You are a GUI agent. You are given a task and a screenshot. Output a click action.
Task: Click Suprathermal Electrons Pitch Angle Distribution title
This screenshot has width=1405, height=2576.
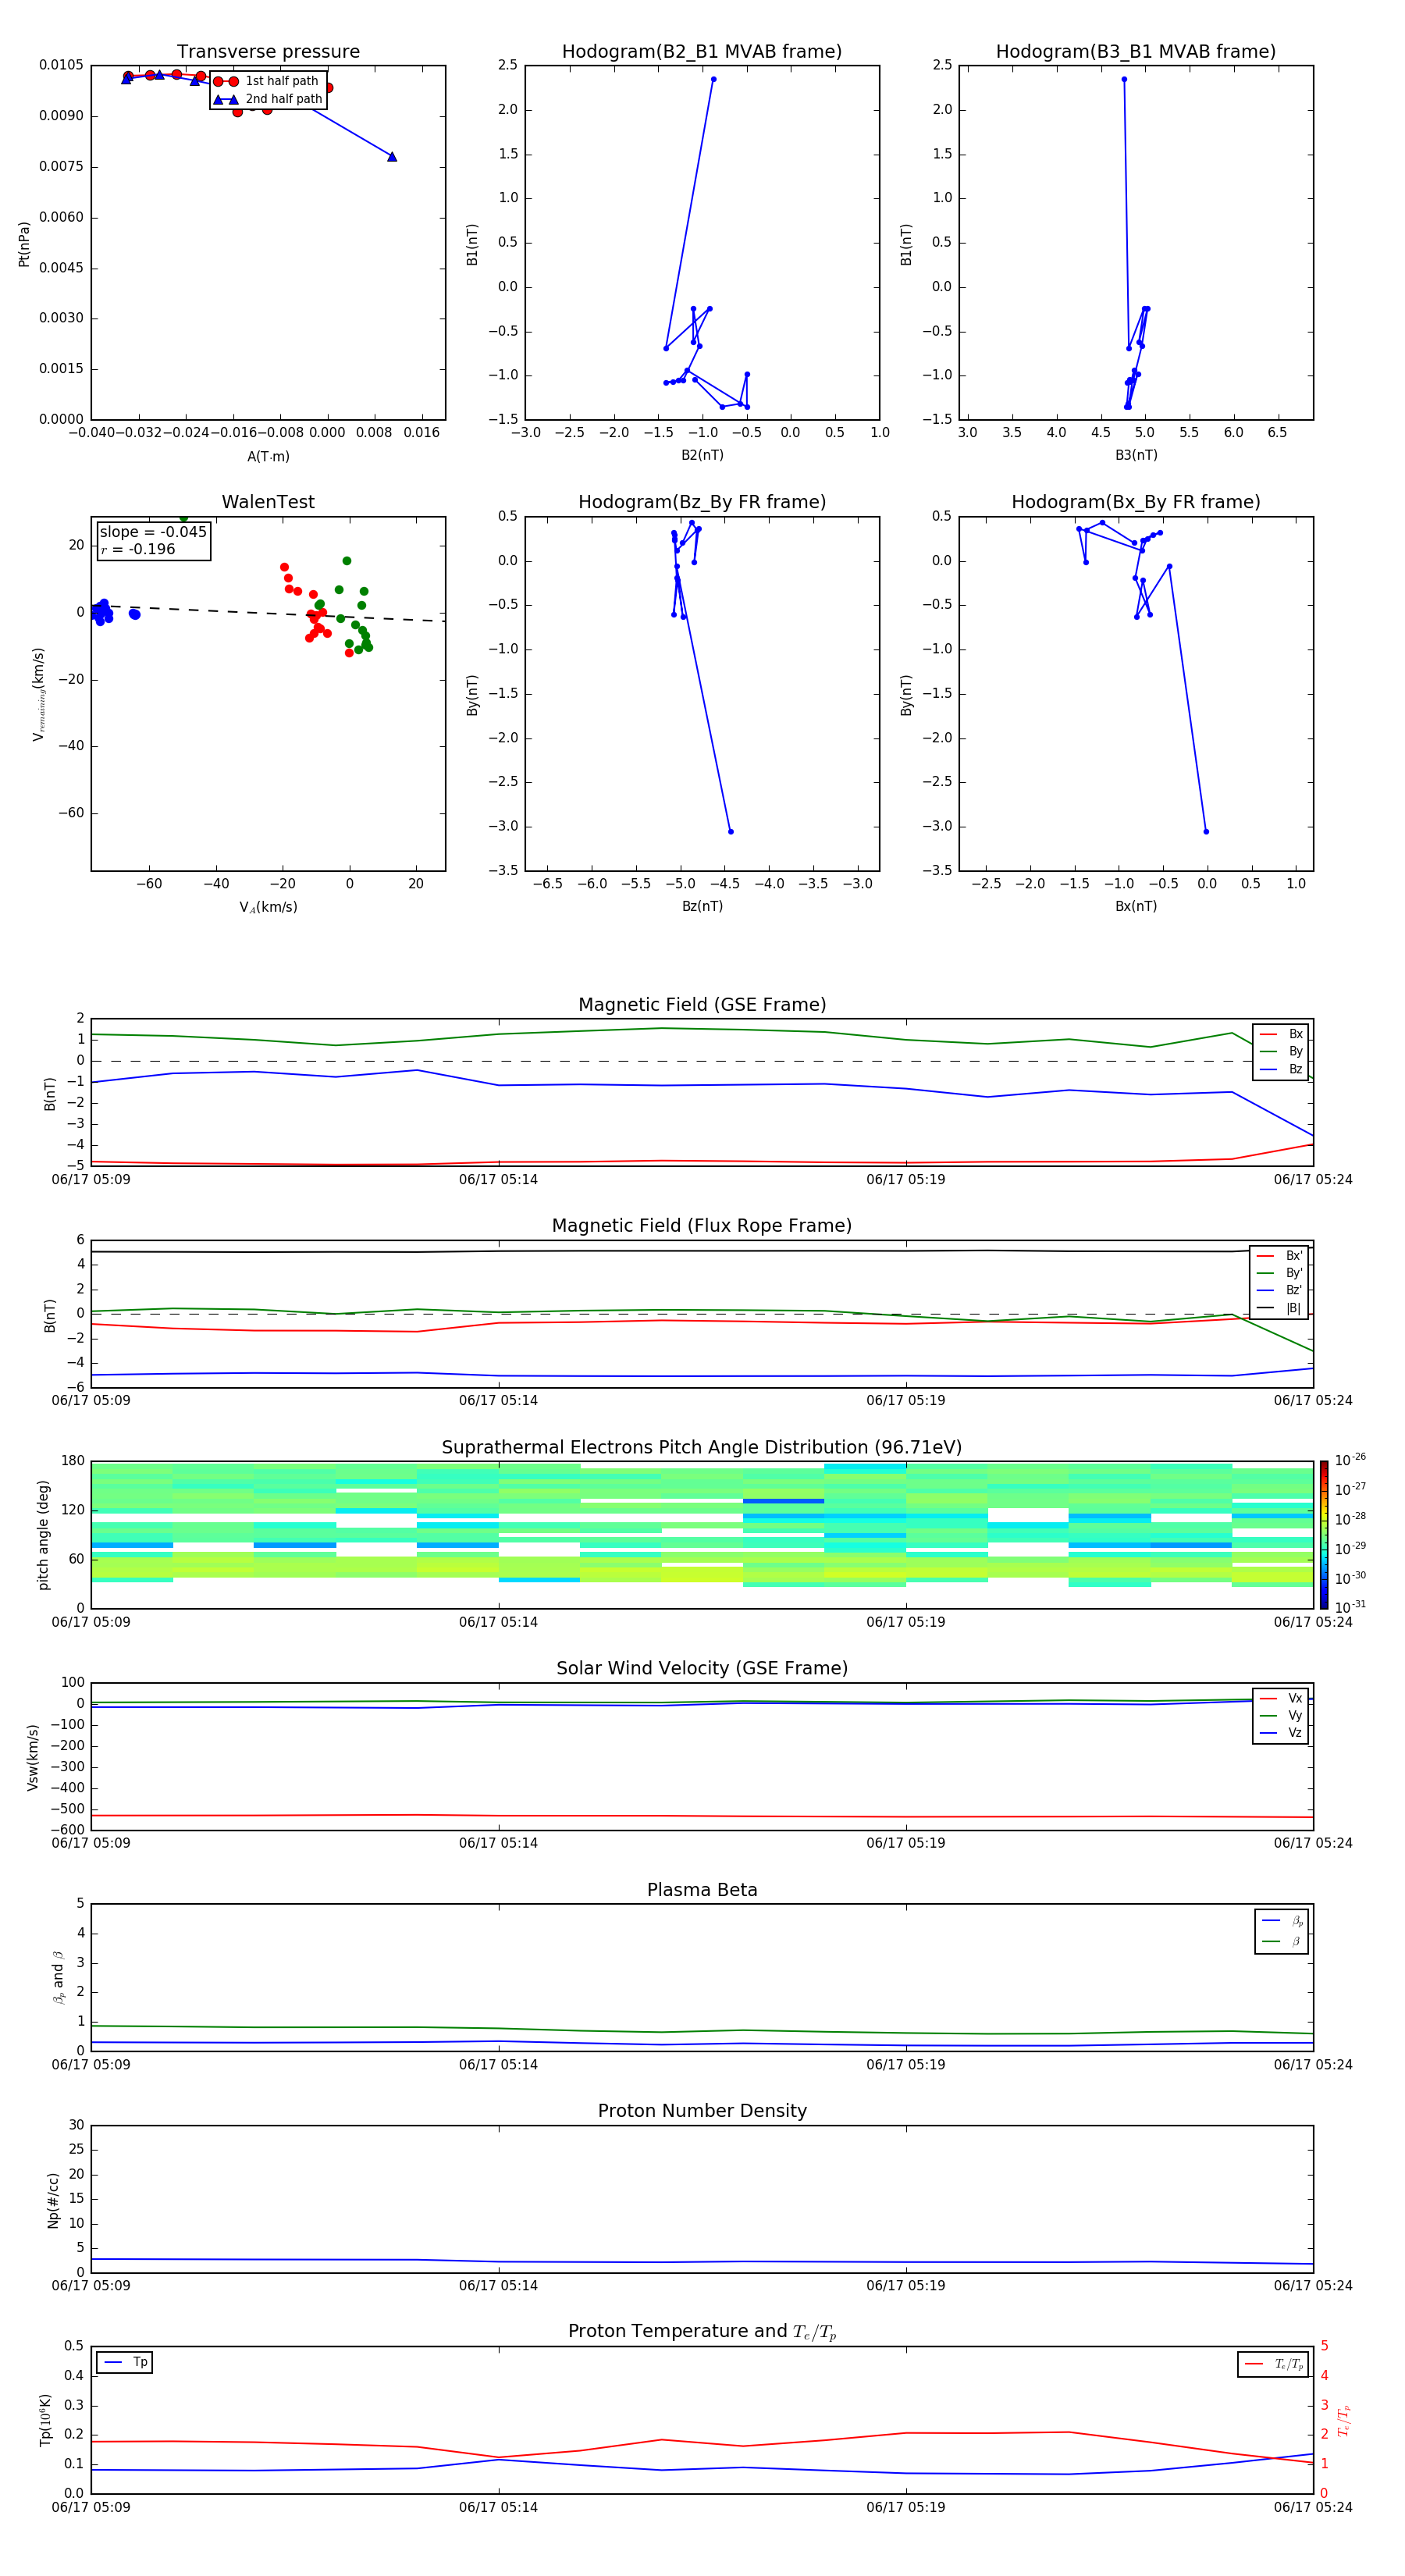(x=702, y=1447)
